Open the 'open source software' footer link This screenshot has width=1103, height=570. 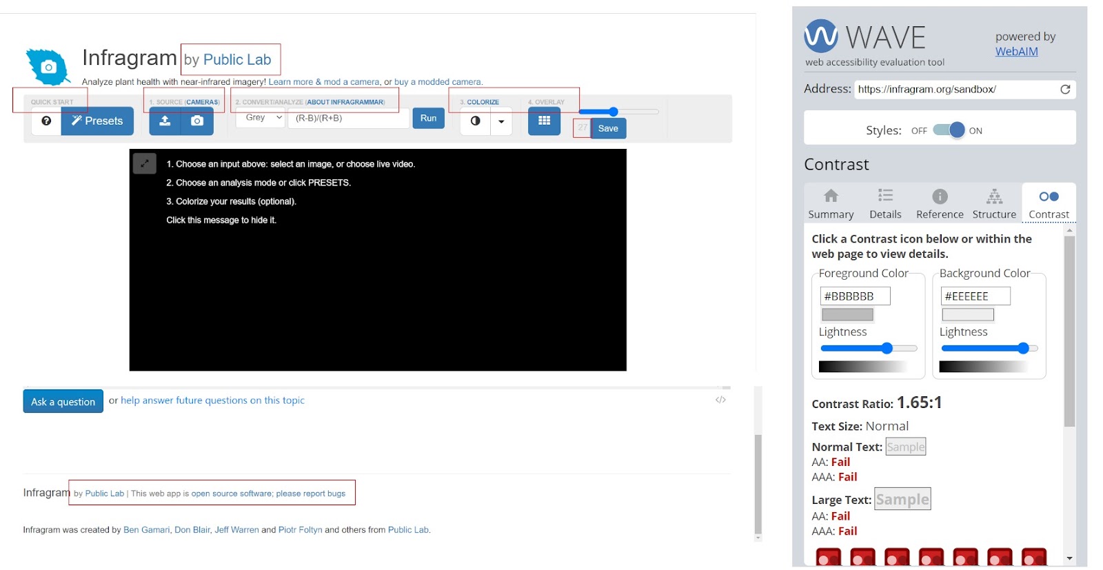point(232,493)
